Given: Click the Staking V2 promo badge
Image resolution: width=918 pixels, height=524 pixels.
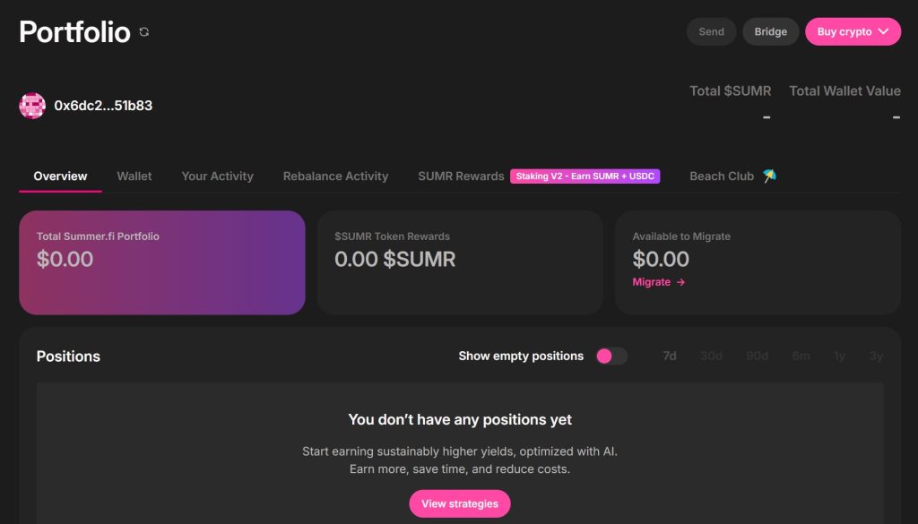Looking at the screenshot, I should pos(585,176).
